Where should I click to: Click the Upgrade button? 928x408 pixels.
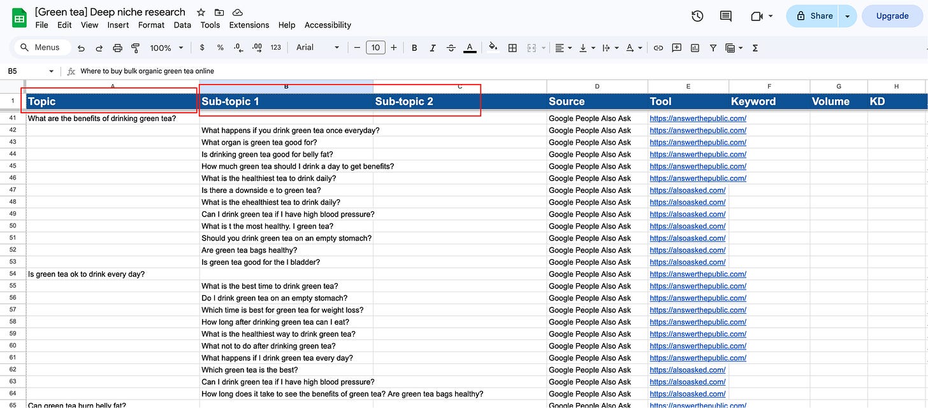tap(892, 16)
